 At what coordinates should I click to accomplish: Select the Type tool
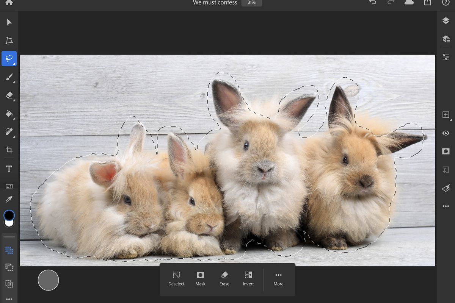point(9,168)
